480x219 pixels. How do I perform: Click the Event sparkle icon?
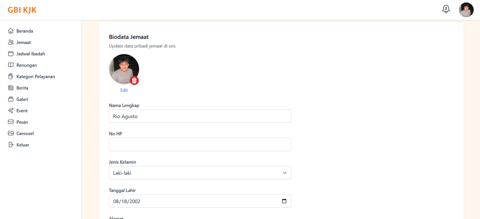(11, 111)
